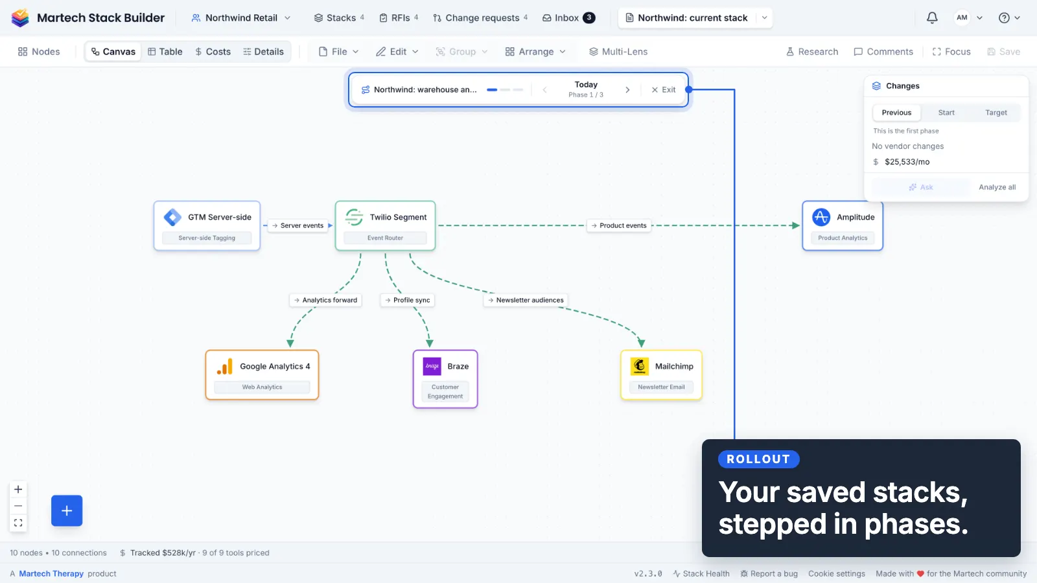
Task: Open the File menu
Action: pos(338,51)
